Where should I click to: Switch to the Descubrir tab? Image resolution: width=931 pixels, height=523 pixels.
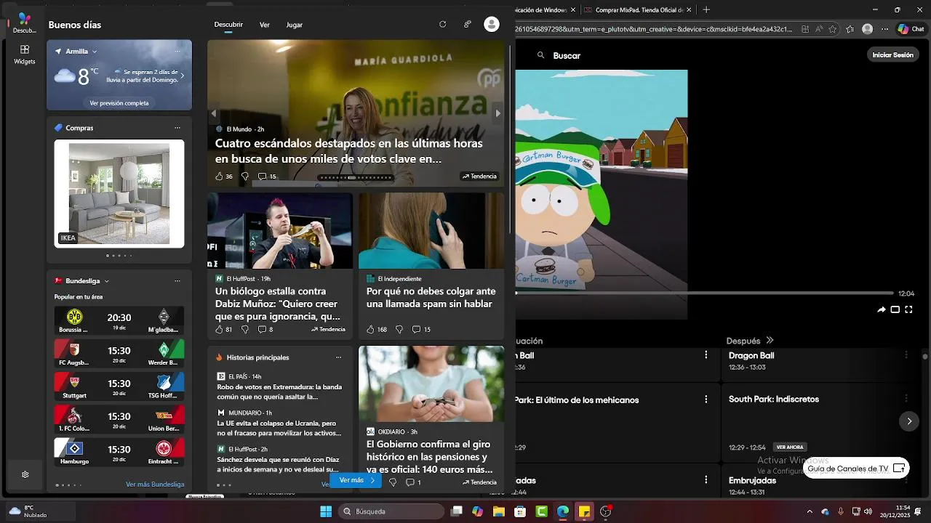point(228,25)
